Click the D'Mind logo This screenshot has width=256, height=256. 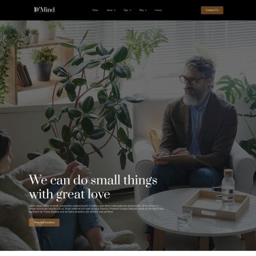pos(44,10)
